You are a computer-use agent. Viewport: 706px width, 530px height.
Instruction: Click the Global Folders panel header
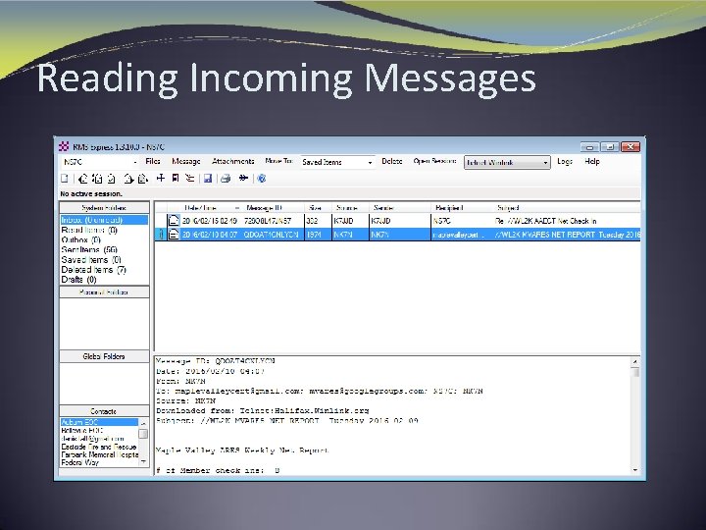point(104,356)
